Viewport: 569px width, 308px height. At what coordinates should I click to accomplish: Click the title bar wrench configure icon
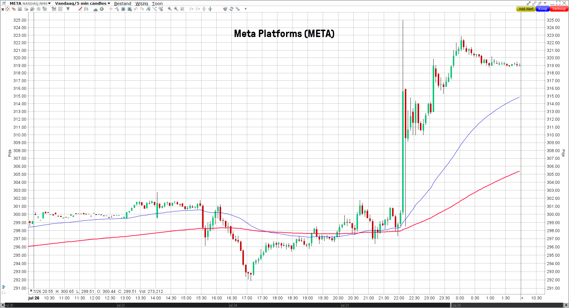[529, 3]
